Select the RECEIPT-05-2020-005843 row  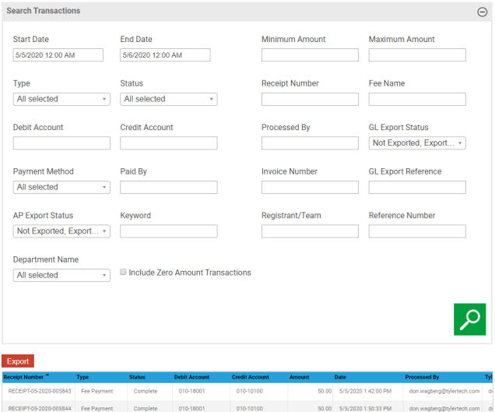[x=40, y=391]
